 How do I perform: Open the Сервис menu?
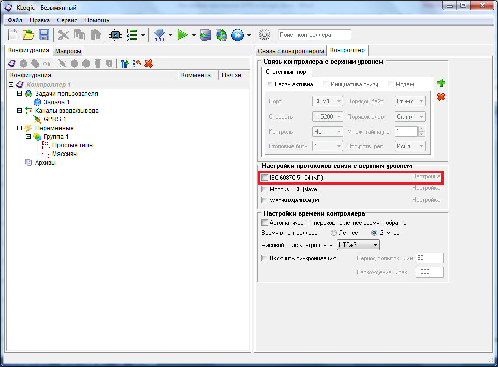(x=67, y=20)
